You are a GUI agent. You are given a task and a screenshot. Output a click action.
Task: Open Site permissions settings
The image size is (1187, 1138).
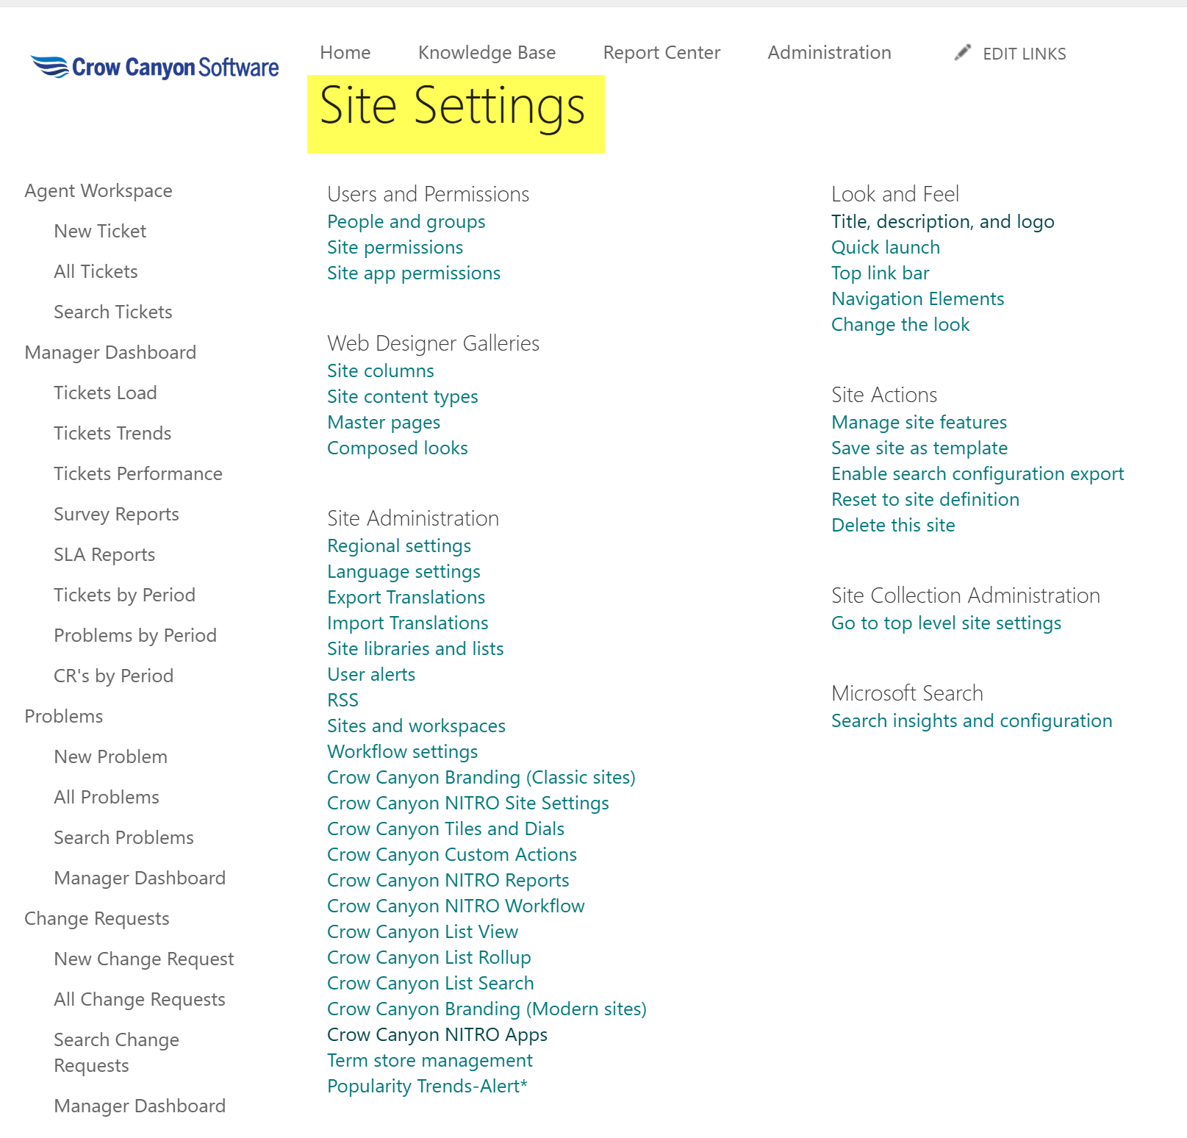tap(395, 247)
